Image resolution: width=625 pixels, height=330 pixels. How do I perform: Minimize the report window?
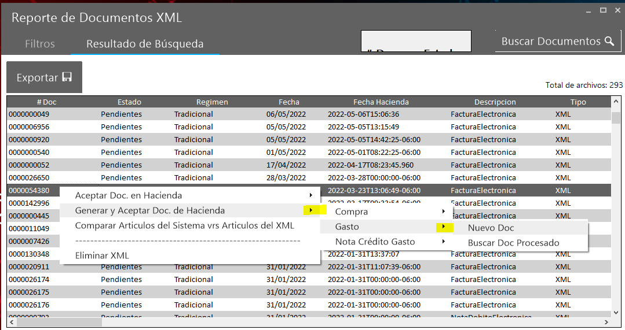pos(588,10)
